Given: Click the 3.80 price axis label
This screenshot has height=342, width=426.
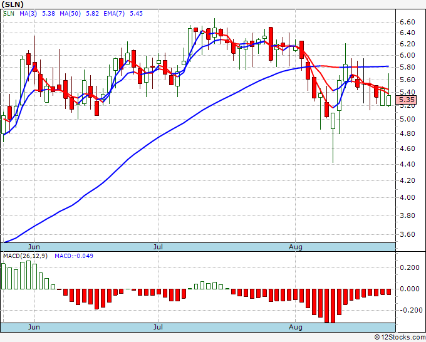Looking at the screenshot, I should click(407, 215).
